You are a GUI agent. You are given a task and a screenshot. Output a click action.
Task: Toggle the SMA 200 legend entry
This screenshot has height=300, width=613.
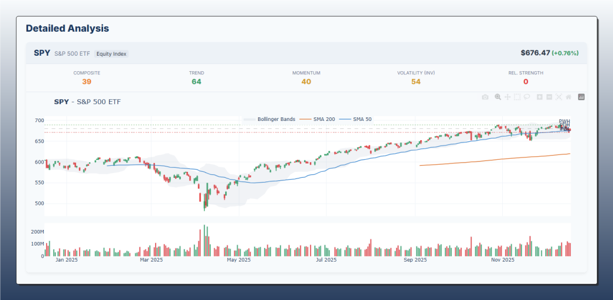[317, 119]
